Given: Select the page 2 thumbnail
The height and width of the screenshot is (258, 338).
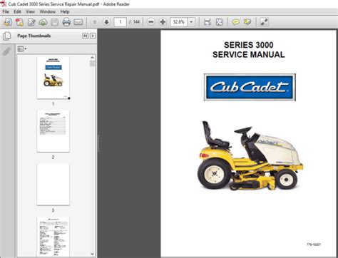Looking at the screenshot, I should point(53,131).
